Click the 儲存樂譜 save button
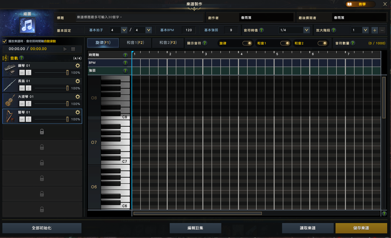 [x=361, y=228]
